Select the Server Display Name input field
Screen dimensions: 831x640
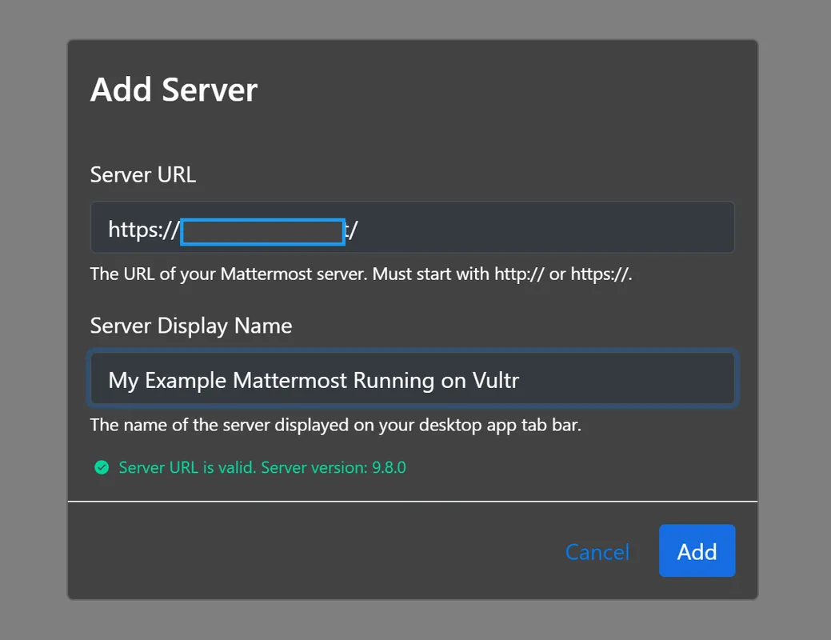[413, 378]
